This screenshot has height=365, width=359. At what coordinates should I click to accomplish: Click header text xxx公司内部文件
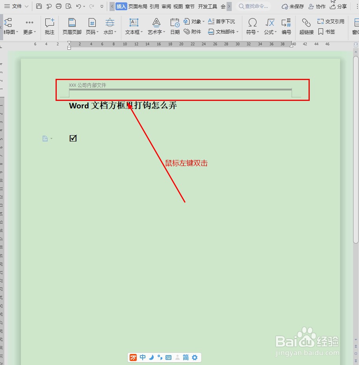click(87, 85)
